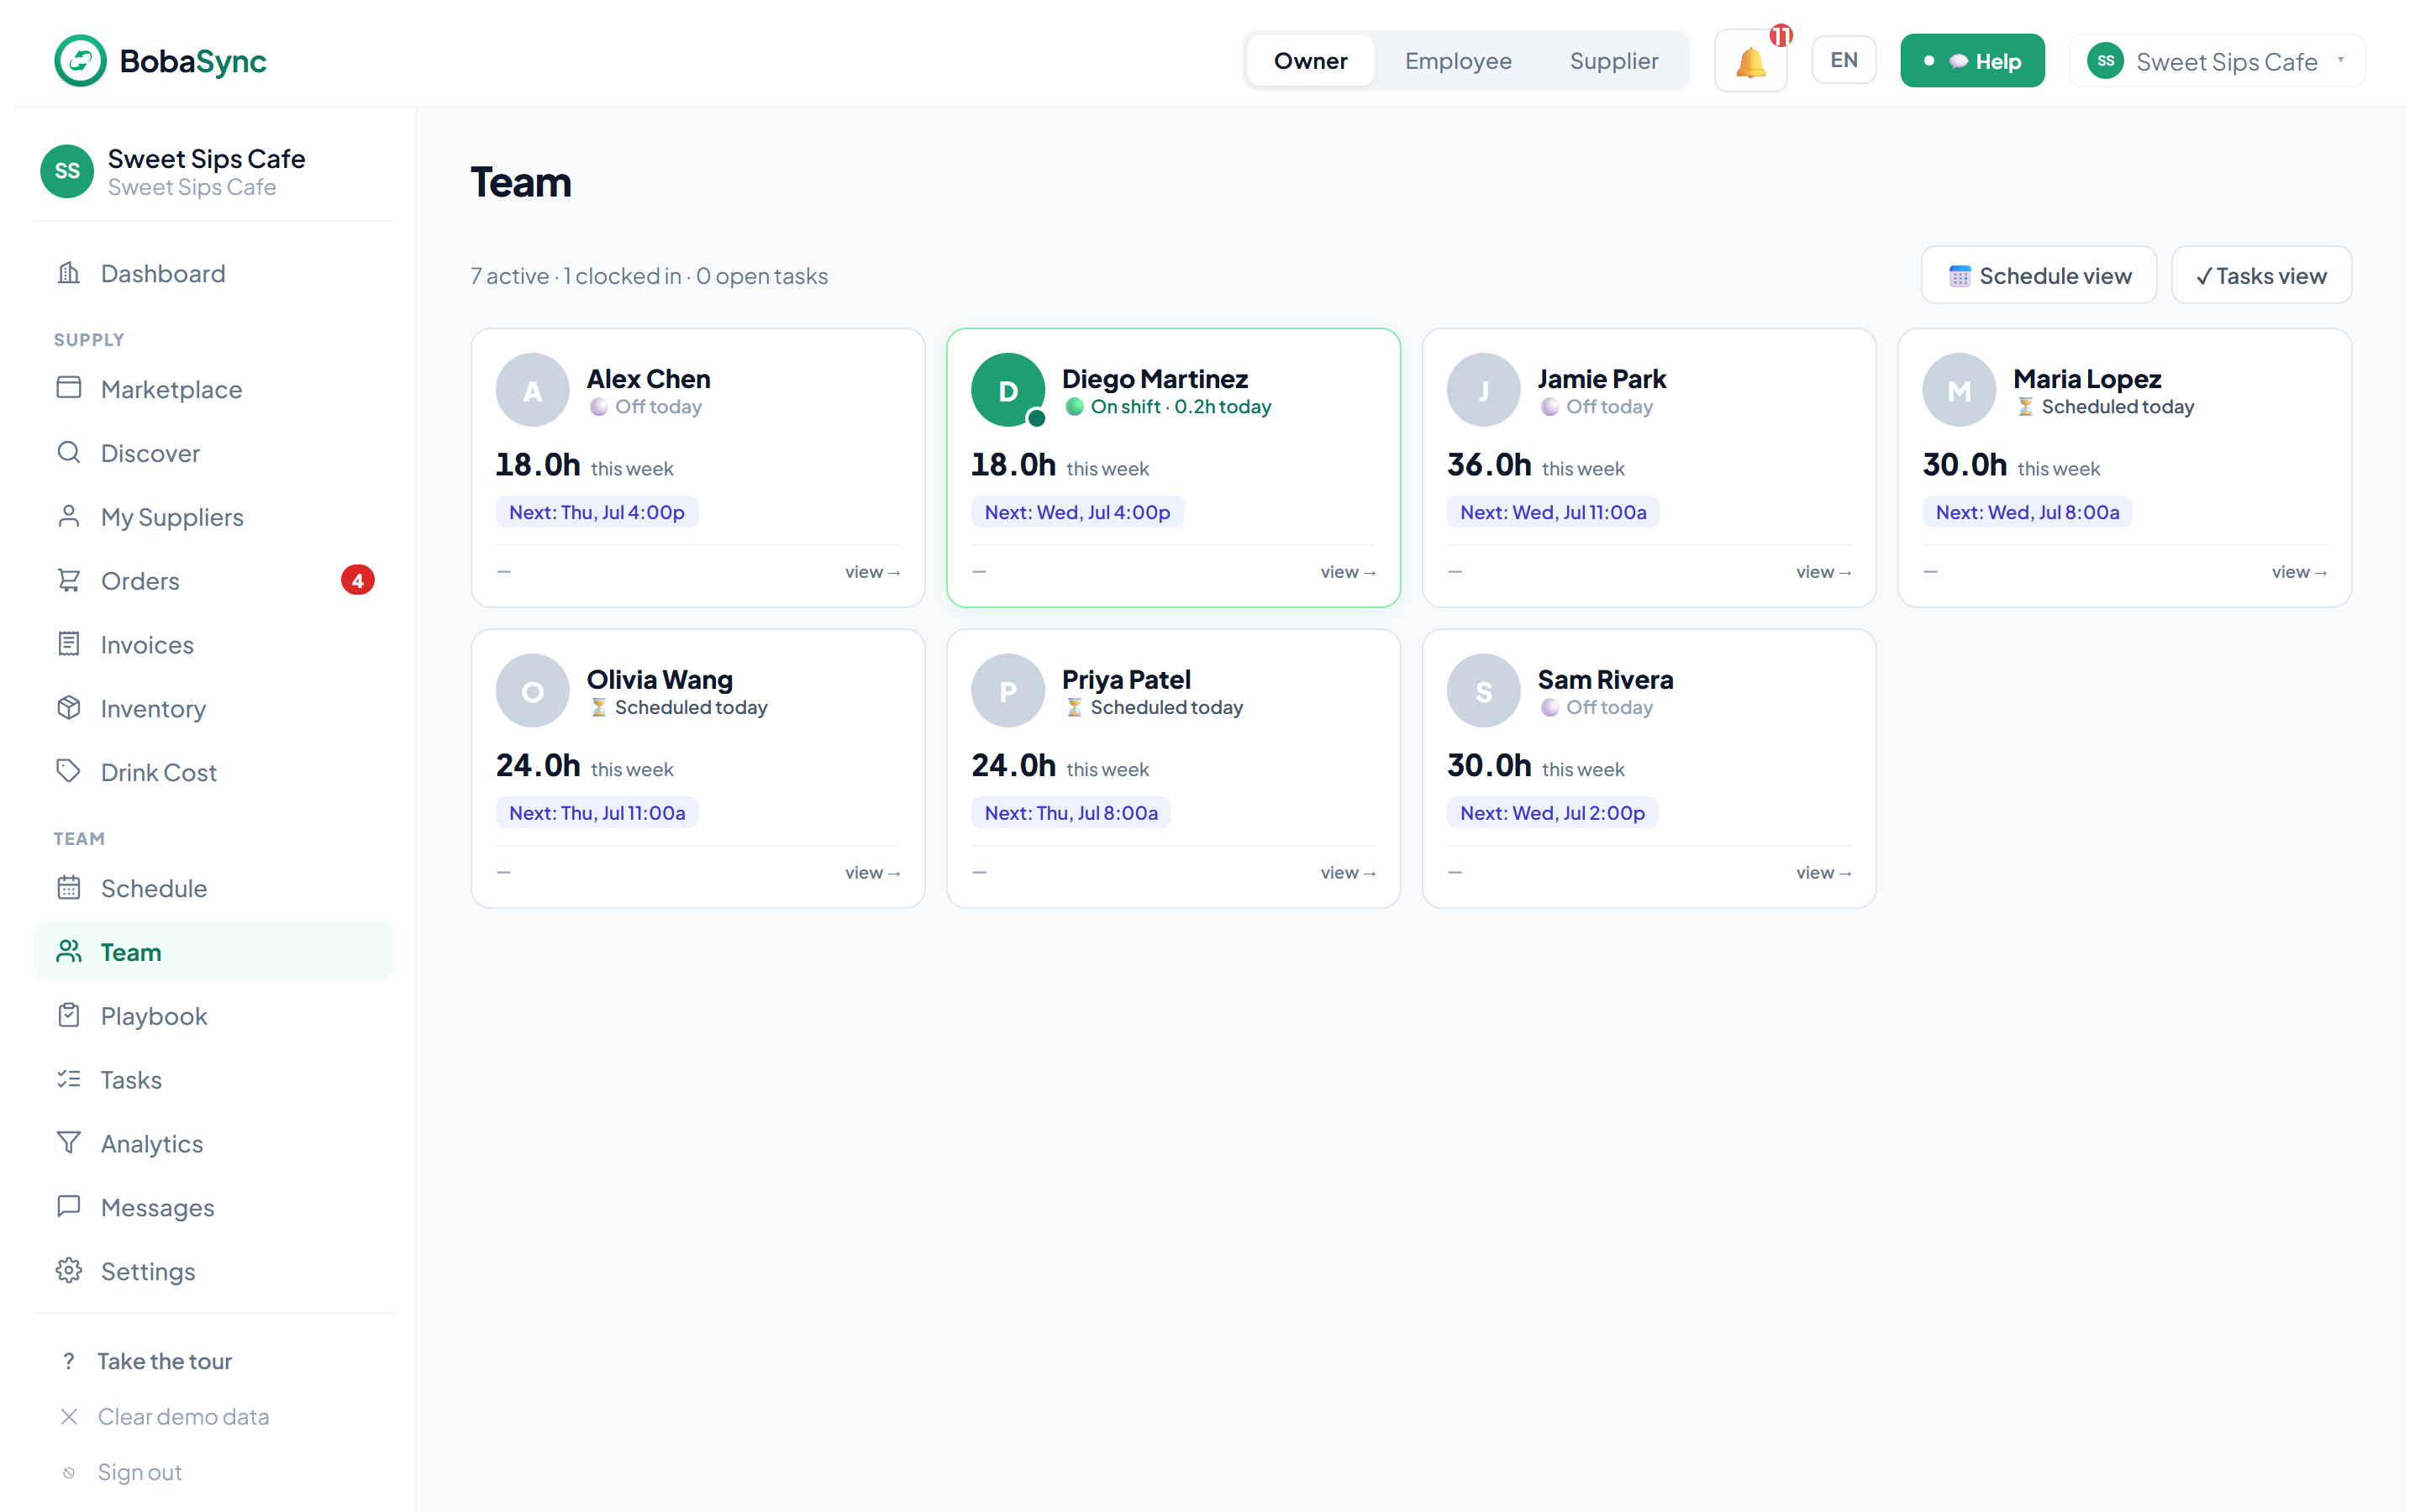Switch role to Employee
The width and height of the screenshot is (2420, 1512).
click(1457, 61)
